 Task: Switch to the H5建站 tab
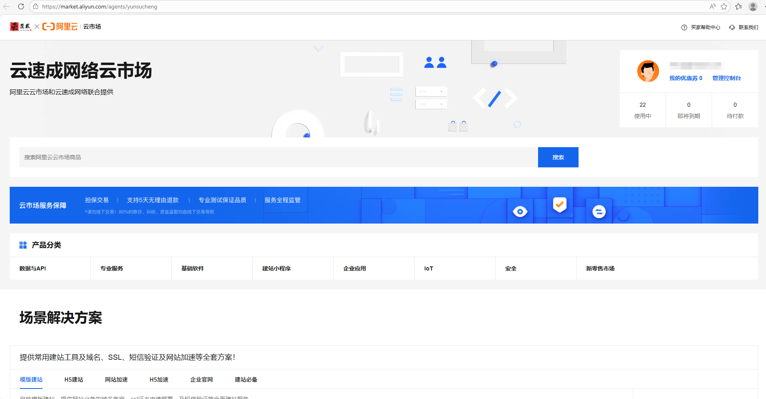pyautogui.click(x=74, y=380)
